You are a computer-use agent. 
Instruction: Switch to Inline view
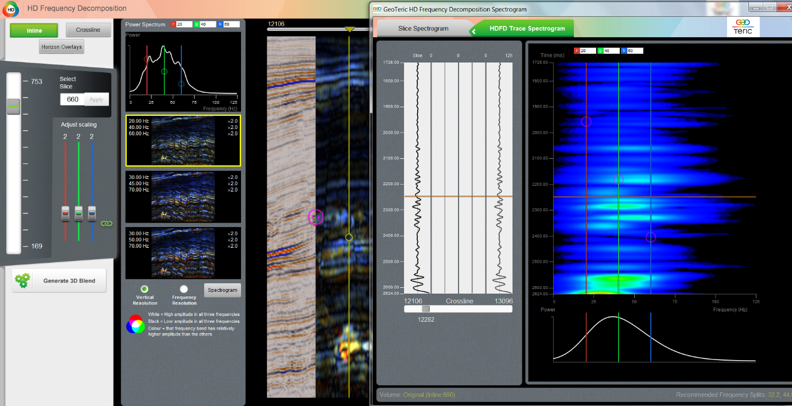[34, 30]
